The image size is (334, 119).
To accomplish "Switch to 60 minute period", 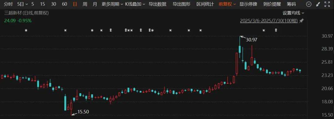I will [x=64, y=4].
